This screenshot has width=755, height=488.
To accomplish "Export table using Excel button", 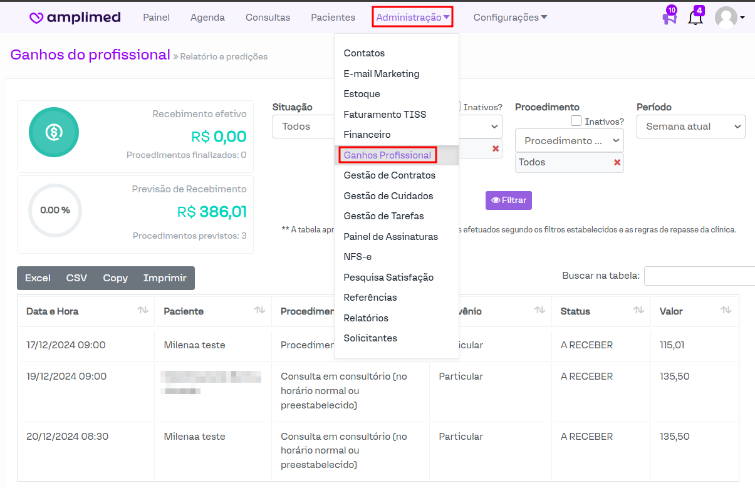I will [x=38, y=278].
